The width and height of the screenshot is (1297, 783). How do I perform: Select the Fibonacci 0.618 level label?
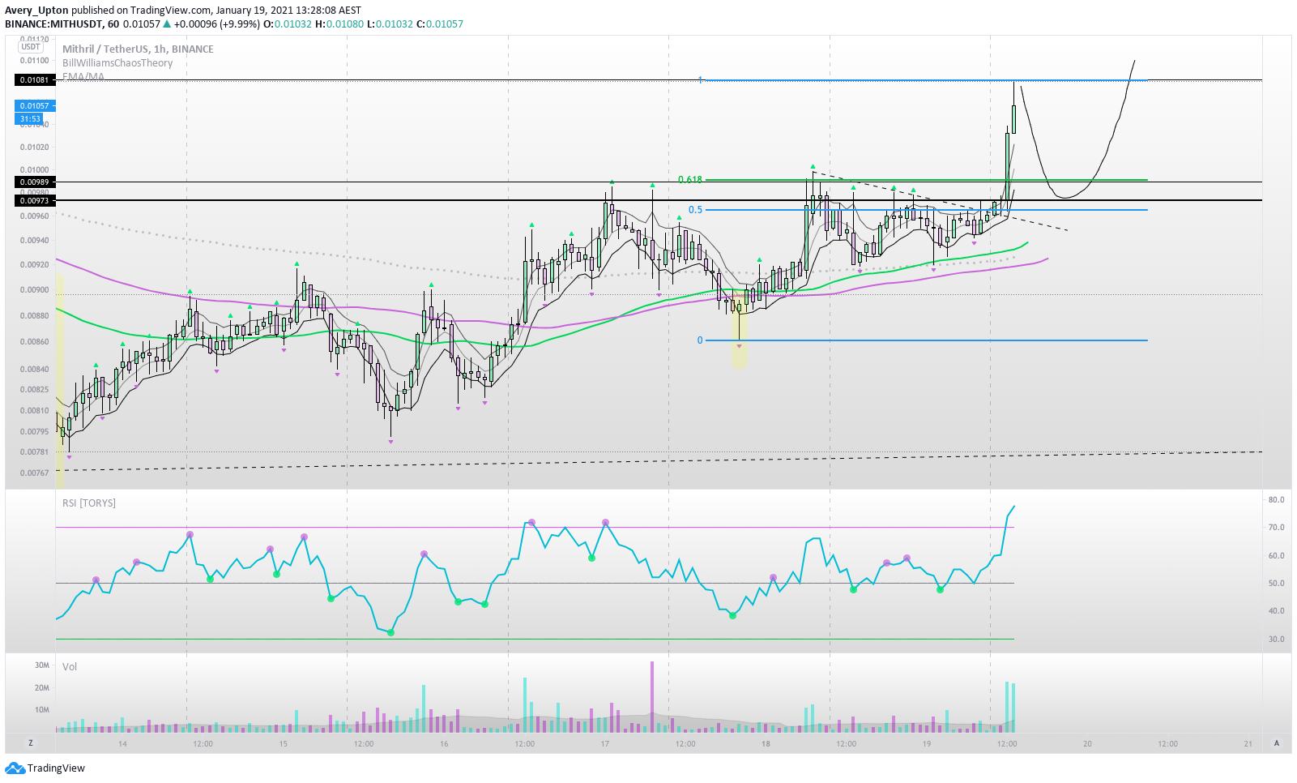690,180
